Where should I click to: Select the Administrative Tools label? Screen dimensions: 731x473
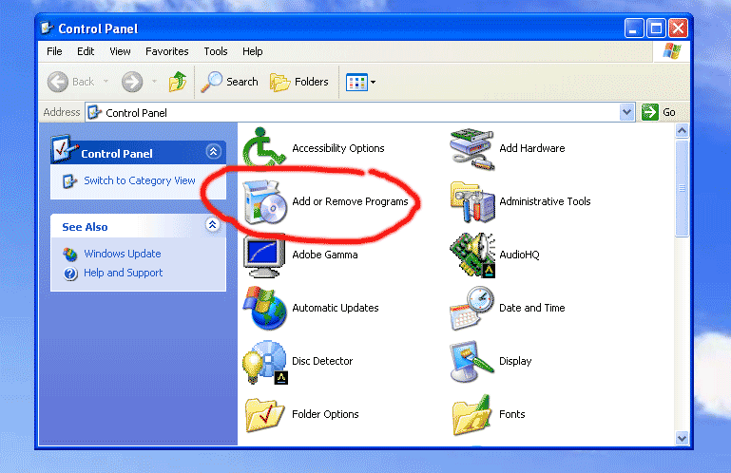click(545, 201)
